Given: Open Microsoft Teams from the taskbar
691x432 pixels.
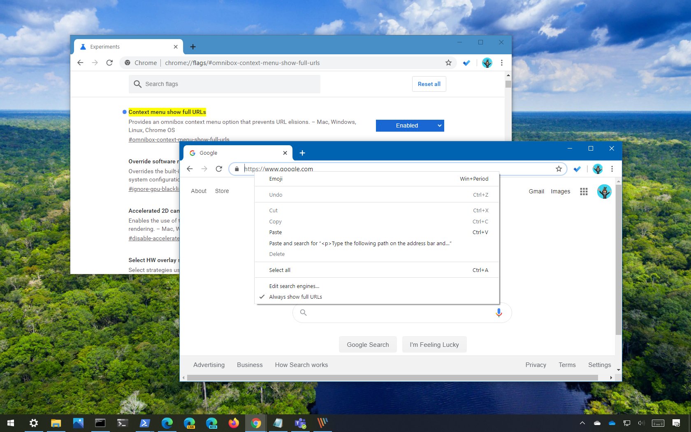Looking at the screenshot, I should coord(300,423).
